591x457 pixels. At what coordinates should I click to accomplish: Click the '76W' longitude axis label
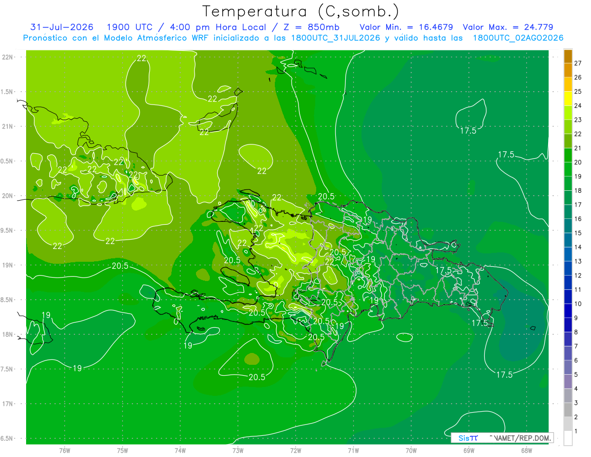pos(65,451)
